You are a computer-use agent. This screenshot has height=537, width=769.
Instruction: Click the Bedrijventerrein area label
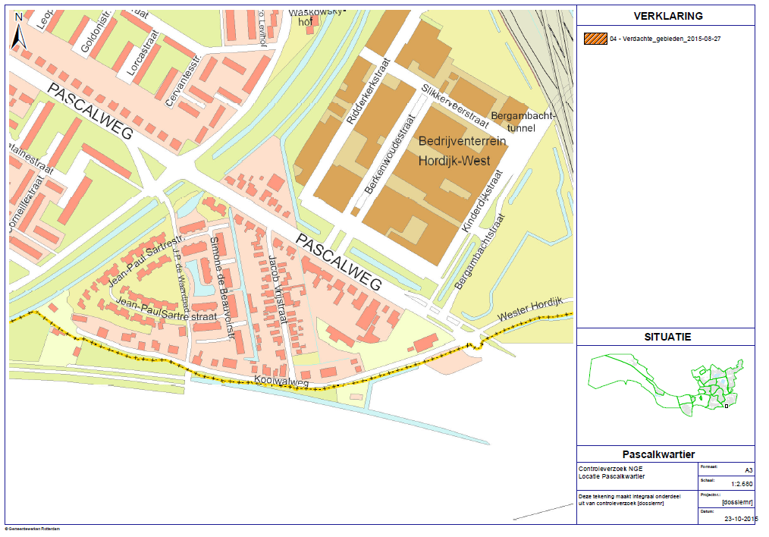coord(462,141)
